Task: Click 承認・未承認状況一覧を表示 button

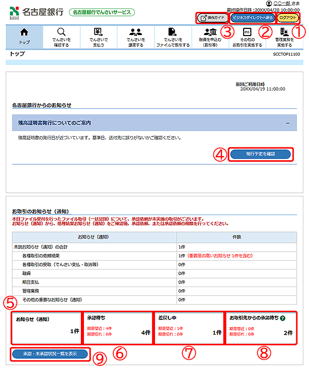Action: (x=50, y=354)
